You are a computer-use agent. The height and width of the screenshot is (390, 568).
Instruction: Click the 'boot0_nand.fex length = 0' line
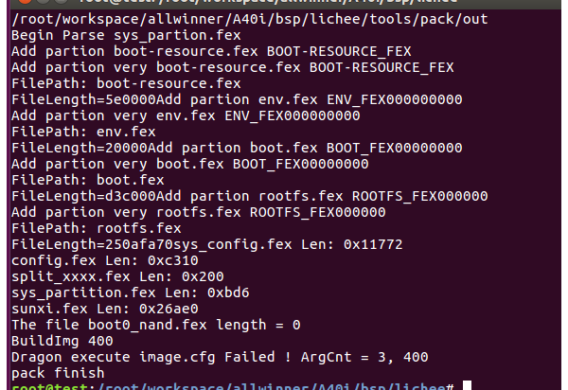coord(155,325)
